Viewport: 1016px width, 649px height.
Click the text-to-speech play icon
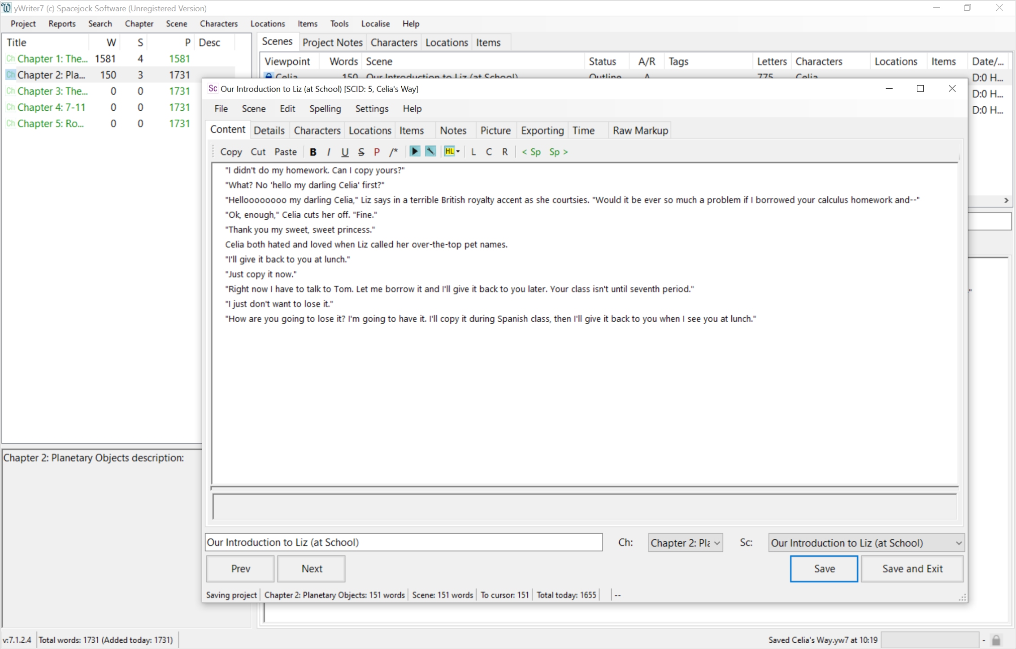tap(415, 151)
